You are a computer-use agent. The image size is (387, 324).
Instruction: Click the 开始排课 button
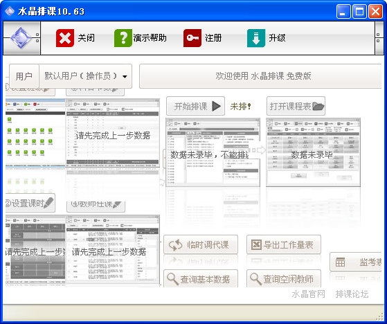click(195, 106)
